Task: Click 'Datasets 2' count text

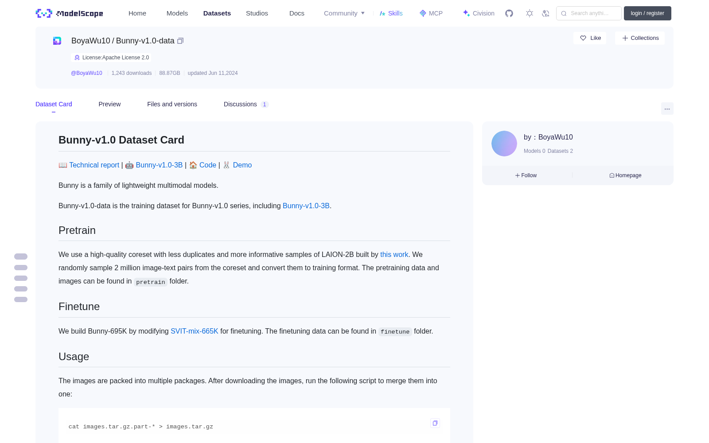Action: click(x=560, y=151)
